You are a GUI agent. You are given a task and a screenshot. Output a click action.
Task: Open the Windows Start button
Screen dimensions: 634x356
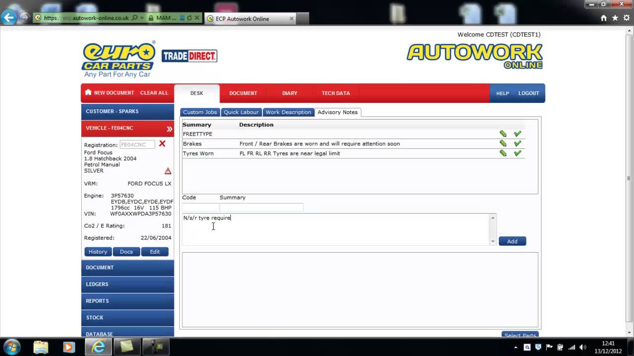(x=11, y=347)
